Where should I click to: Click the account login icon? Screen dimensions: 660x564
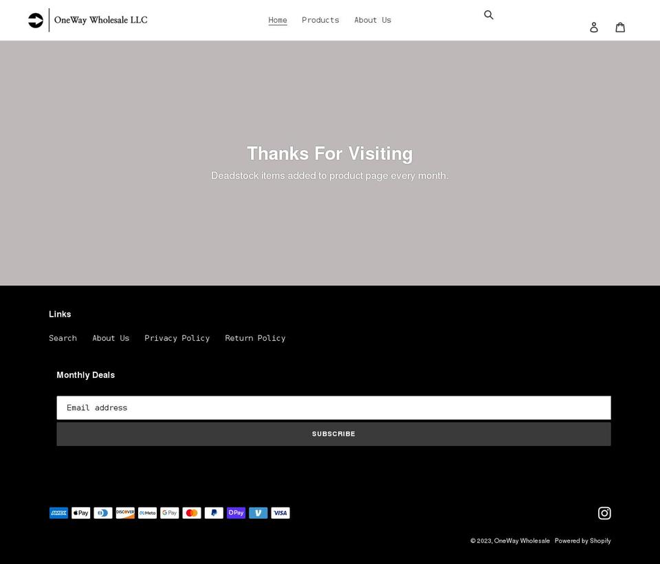coord(594,27)
